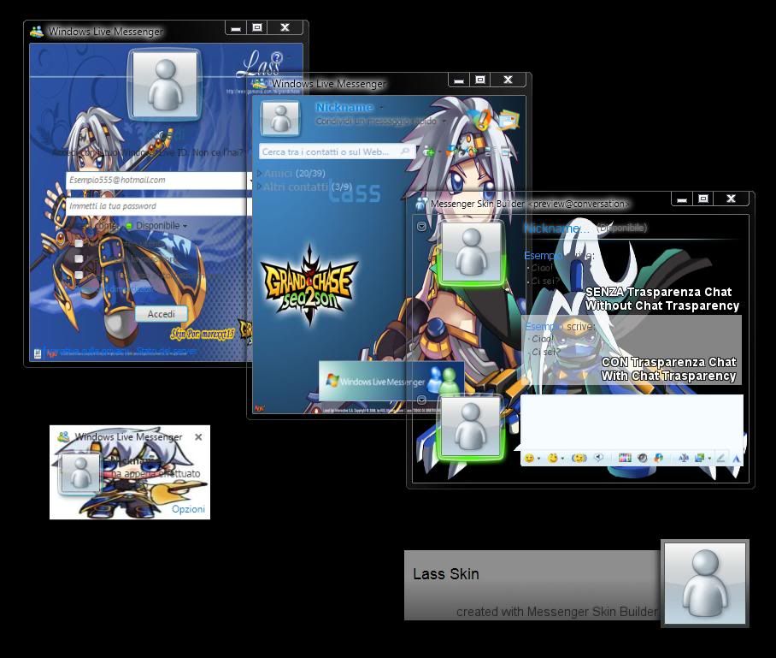Image resolution: width=776 pixels, height=658 pixels.
Task: Send a nudge using the chat toolbar
Action: 579,458
